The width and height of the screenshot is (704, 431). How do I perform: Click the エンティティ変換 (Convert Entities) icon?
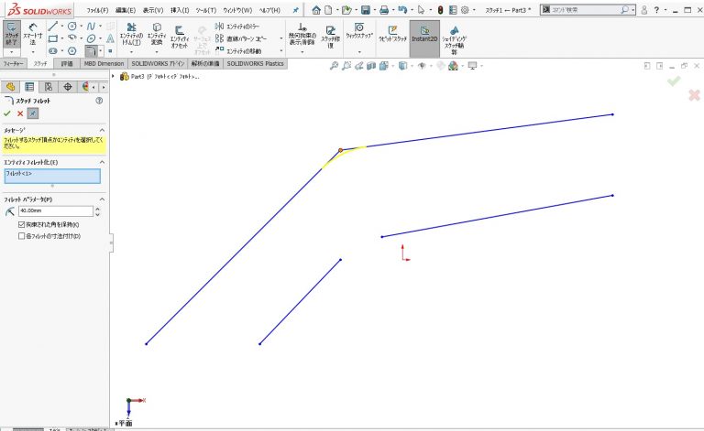157,37
